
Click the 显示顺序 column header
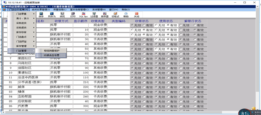[81, 21]
